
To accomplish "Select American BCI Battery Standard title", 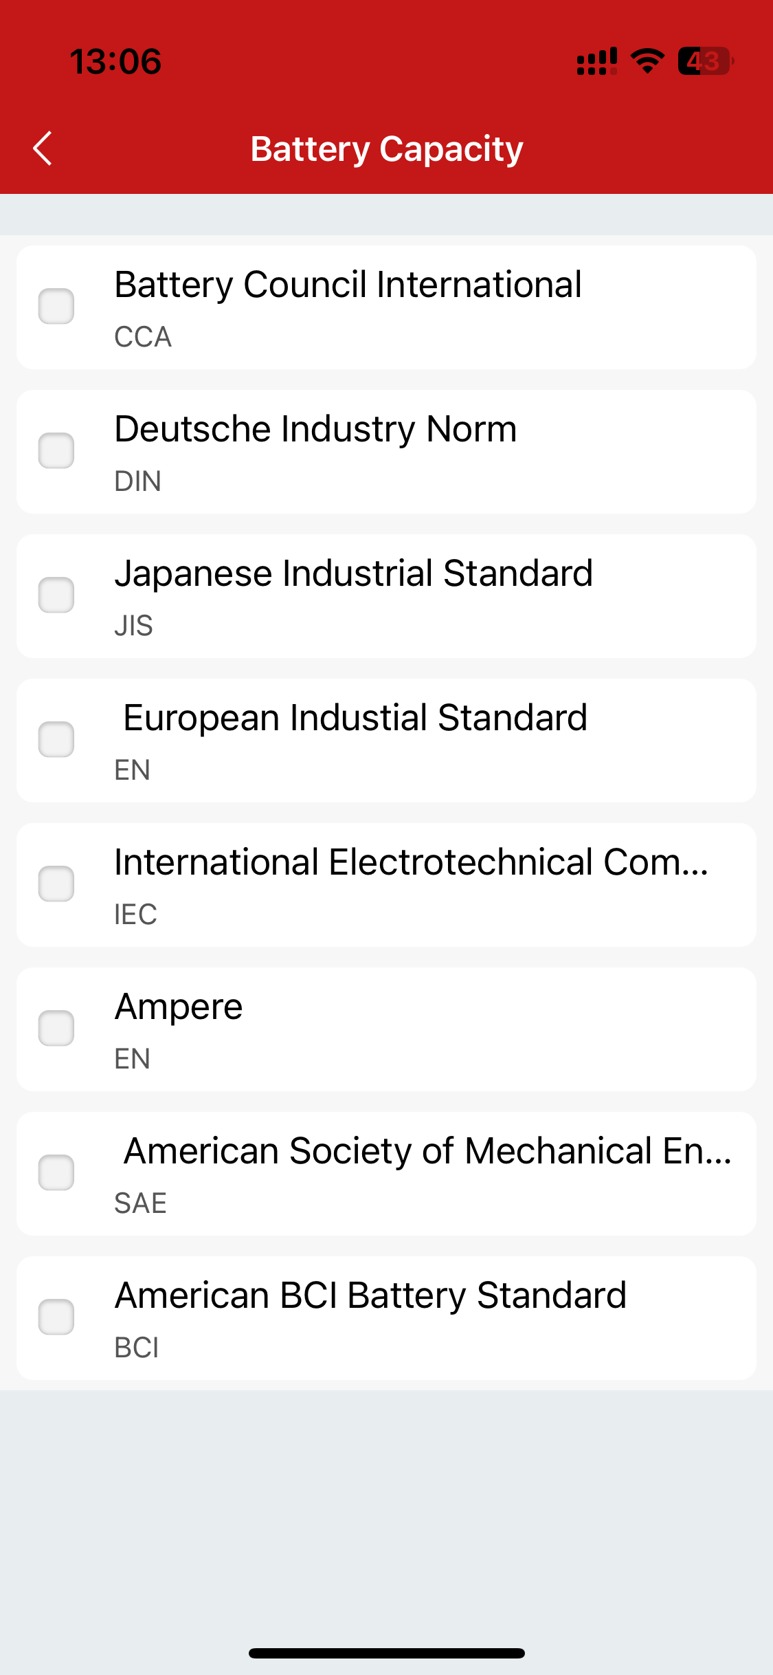I will [x=370, y=1296].
